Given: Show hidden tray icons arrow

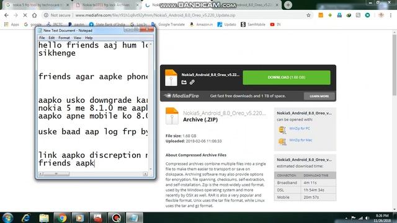Looking at the screenshot, I should point(346,218).
